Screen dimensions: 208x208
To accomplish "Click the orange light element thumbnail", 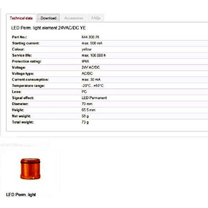I will [x=30, y=169].
